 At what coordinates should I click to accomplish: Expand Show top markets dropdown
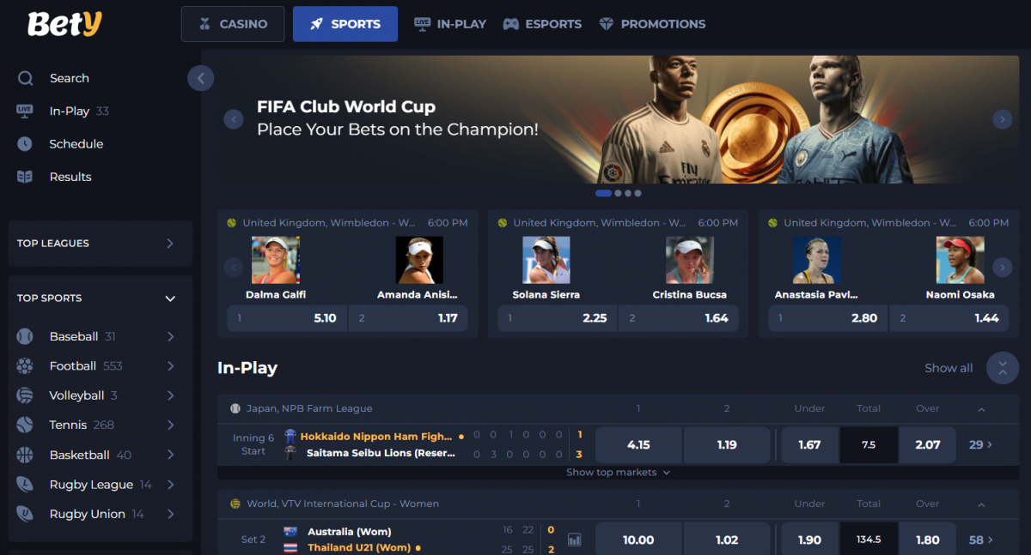pyautogui.click(x=618, y=473)
